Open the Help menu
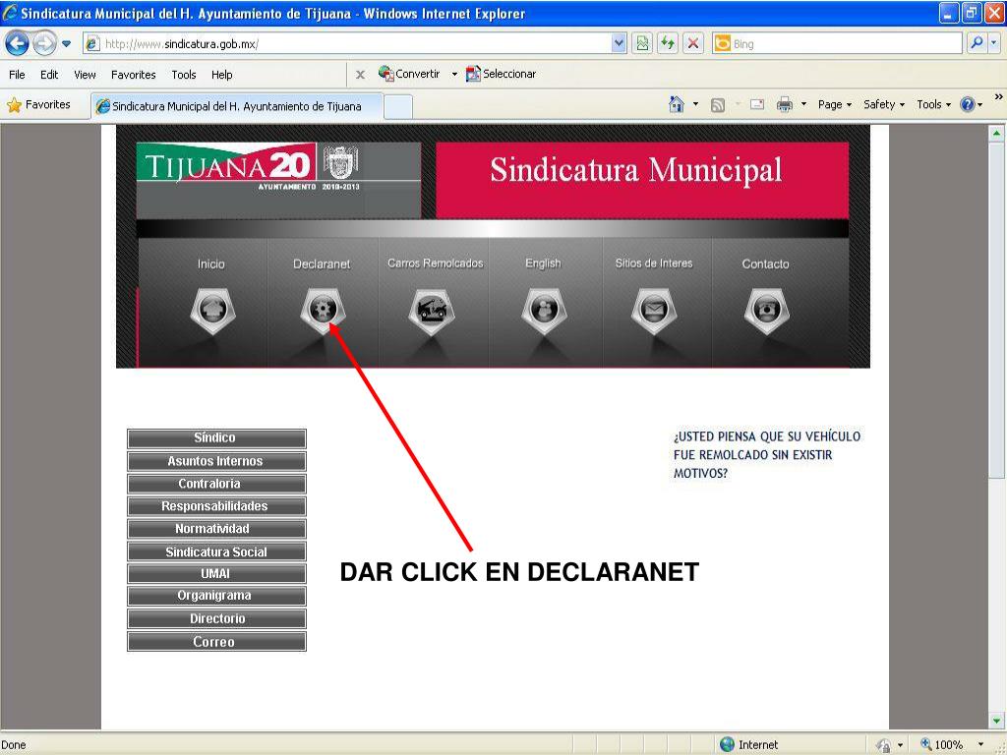Viewport: 1007px width, 755px height. [x=221, y=75]
